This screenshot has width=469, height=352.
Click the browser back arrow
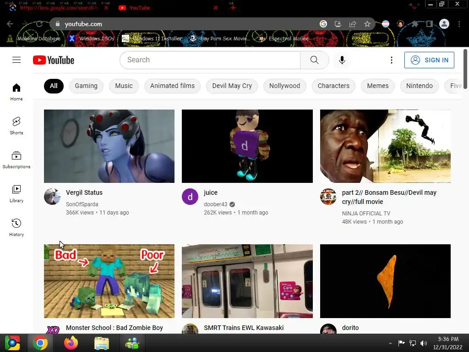pyautogui.click(x=10, y=24)
